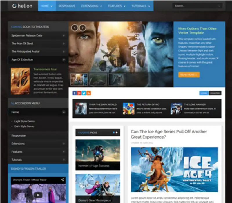Play the Disney's Frozen Official Trailer

(x=38, y=195)
